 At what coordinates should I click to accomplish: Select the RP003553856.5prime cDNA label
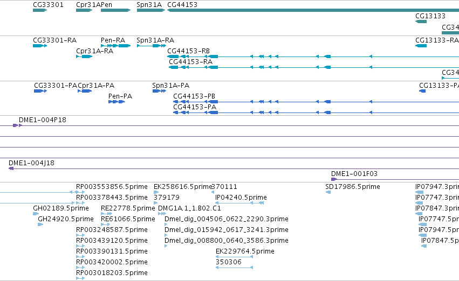click(112, 187)
